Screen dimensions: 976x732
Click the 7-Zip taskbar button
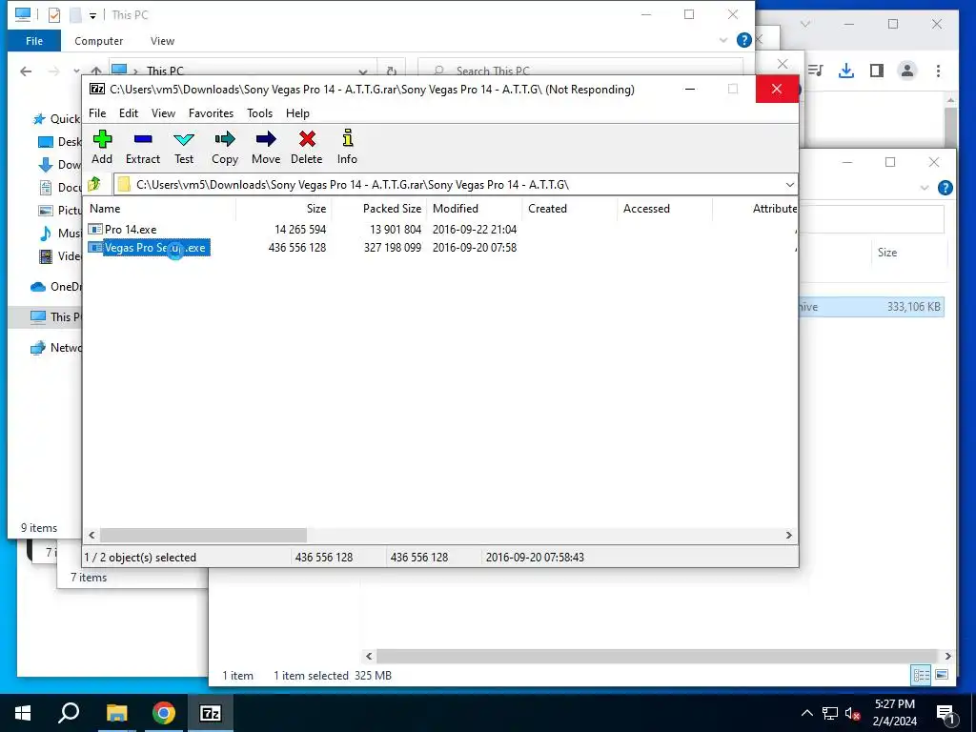tap(211, 713)
